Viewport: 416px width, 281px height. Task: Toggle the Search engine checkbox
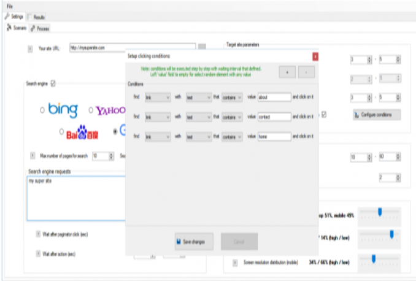[x=53, y=83]
